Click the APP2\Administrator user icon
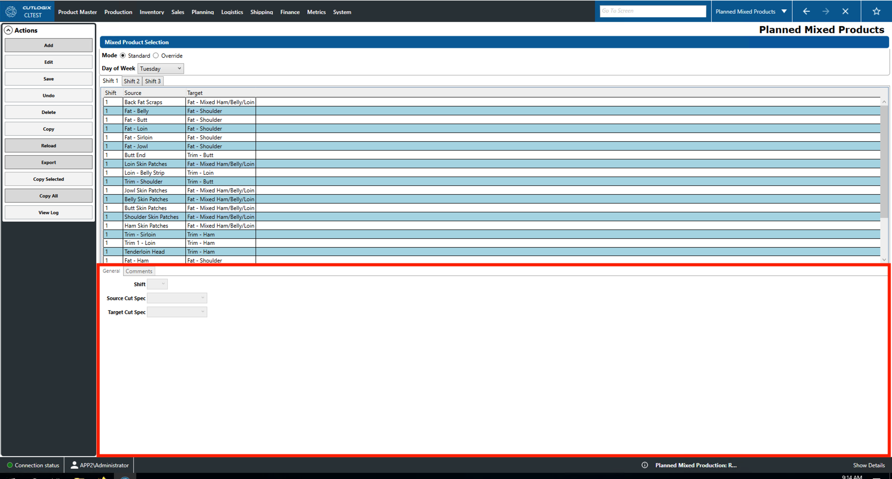 [x=74, y=465]
